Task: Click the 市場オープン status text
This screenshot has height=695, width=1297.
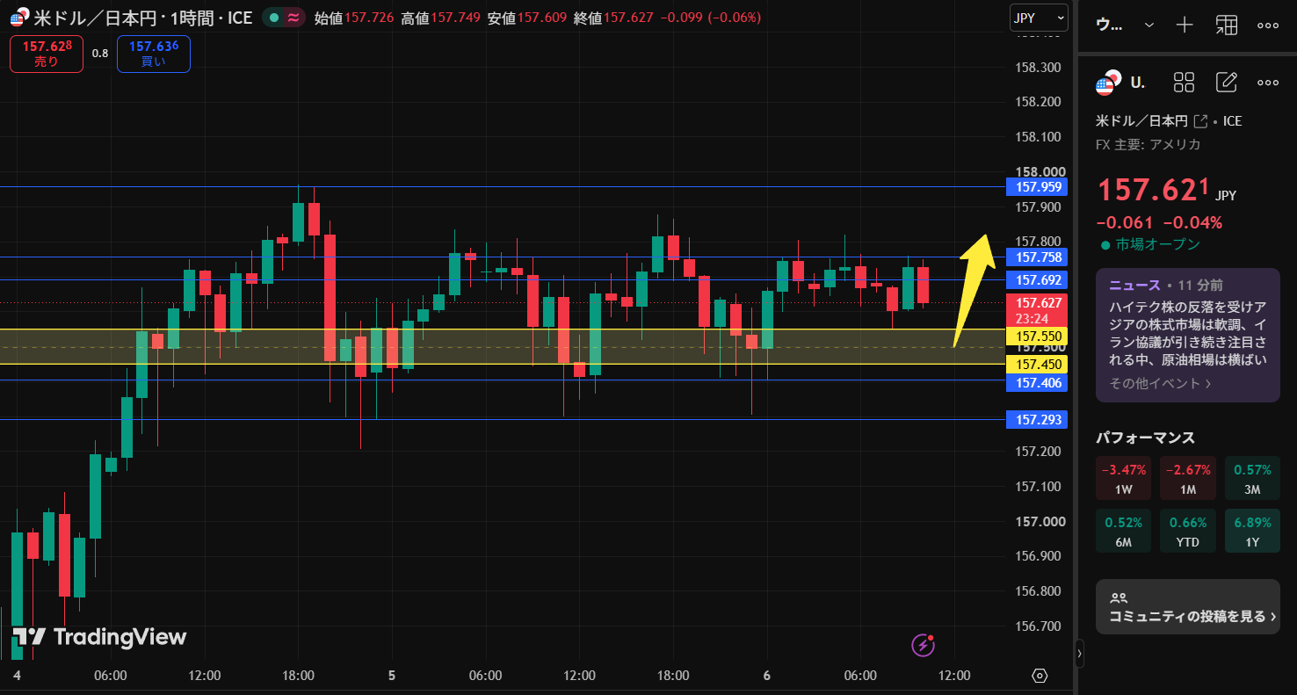Action: 1157,244
